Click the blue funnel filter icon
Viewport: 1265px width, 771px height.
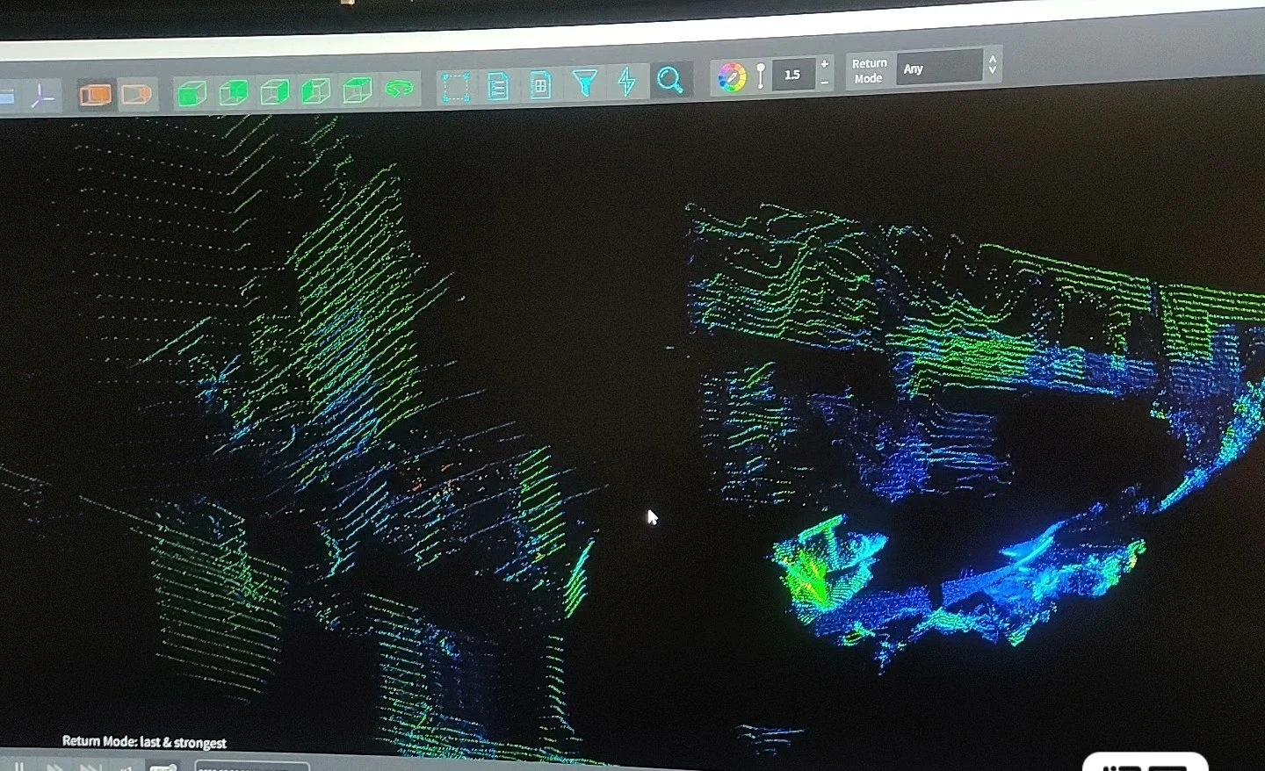pyautogui.click(x=584, y=83)
